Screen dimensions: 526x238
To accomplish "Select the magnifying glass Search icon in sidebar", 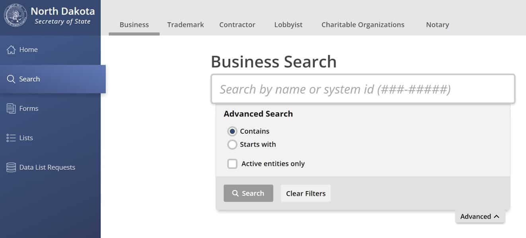I will click(x=11, y=79).
